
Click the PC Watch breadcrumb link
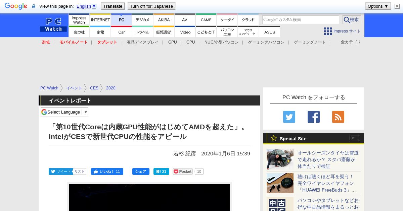pos(49,88)
